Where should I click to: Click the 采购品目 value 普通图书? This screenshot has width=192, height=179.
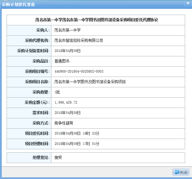tap(62, 61)
